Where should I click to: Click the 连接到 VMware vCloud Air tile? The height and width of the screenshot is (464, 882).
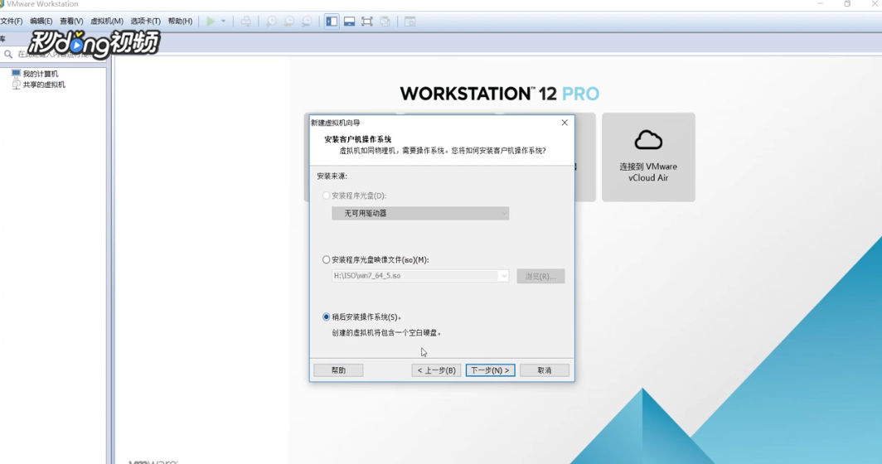click(x=648, y=157)
